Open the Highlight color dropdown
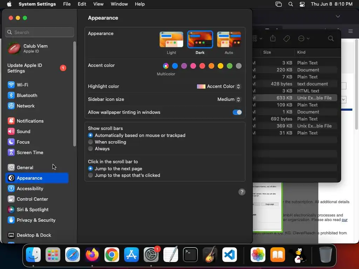 pos(219,87)
